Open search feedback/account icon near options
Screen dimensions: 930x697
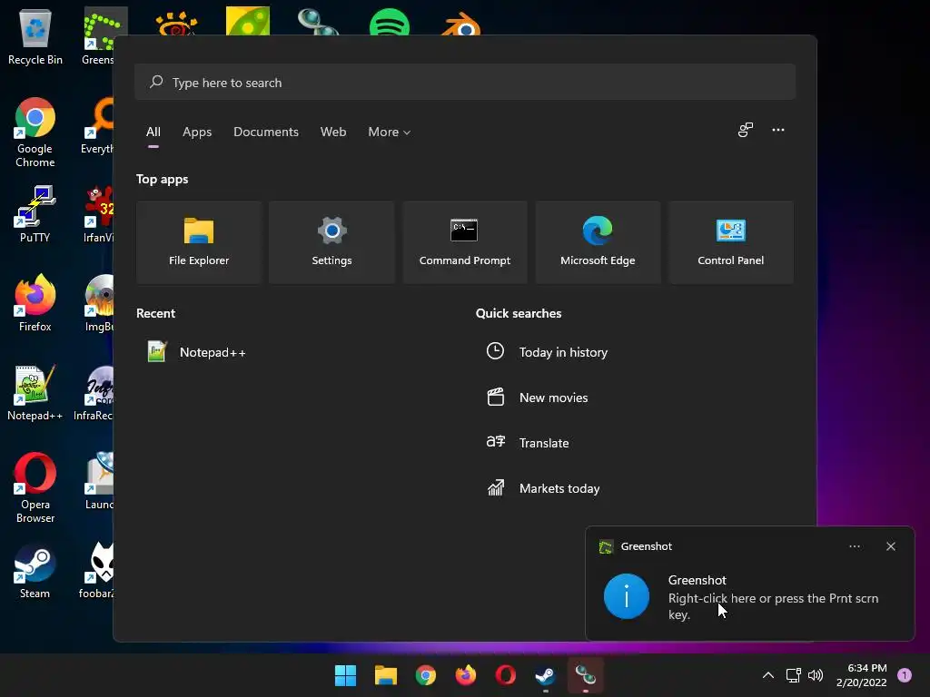click(745, 130)
